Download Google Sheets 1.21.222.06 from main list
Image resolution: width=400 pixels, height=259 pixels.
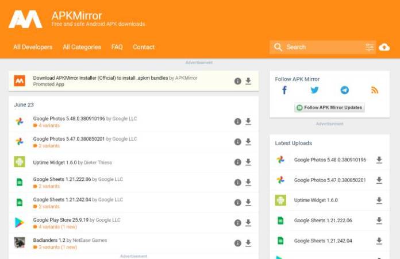point(248,182)
